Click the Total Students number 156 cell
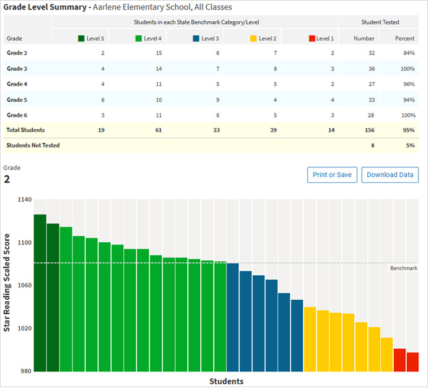The height and width of the screenshot is (392, 428). pyautogui.click(x=369, y=130)
